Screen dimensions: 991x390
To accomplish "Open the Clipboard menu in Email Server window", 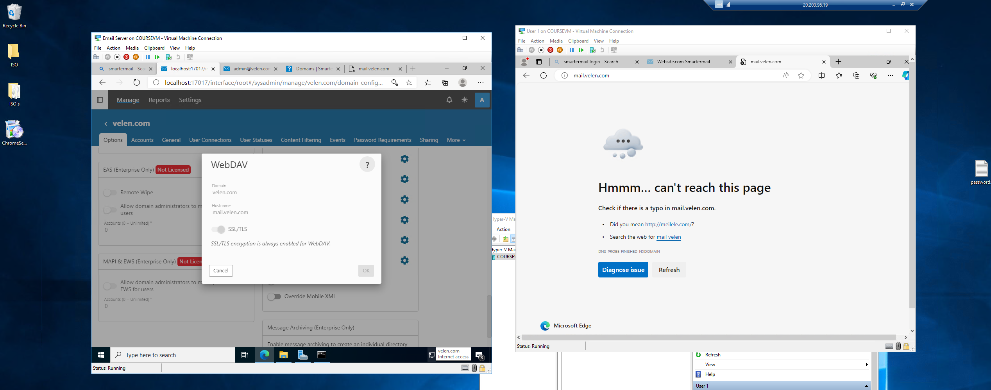I will click(154, 48).
